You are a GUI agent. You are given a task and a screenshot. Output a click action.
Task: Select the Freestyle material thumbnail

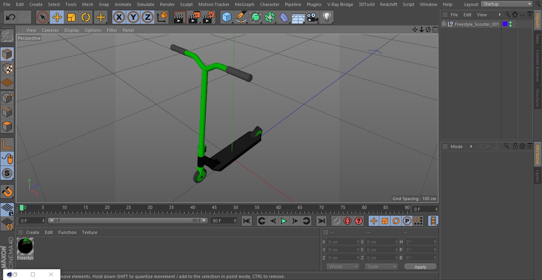pos(25,246)
